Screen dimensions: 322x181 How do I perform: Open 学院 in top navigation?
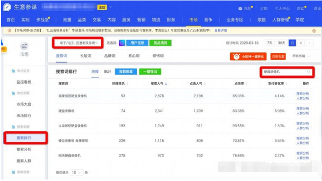(x=299, y=20)
